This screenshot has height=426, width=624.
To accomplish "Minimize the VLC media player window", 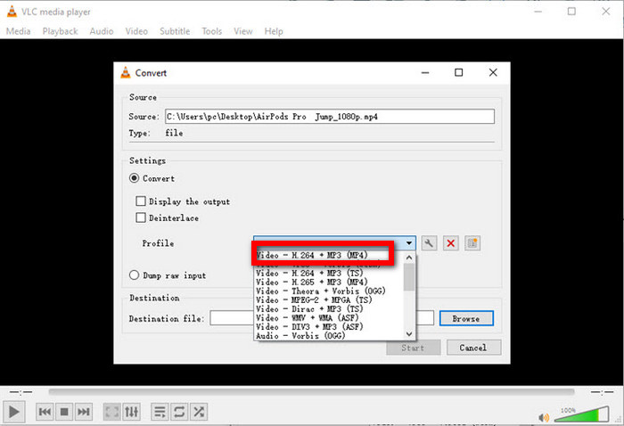I will point(538,12).
